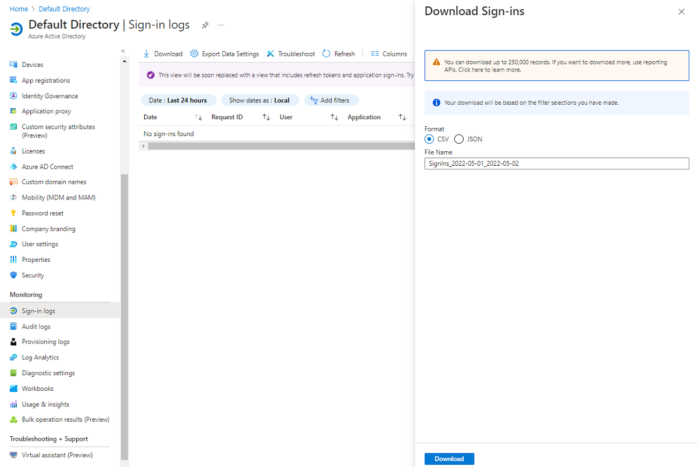Open the Date: Last 24 hours filter
This screenshot has width=698, height=467.
click(178, 100)
